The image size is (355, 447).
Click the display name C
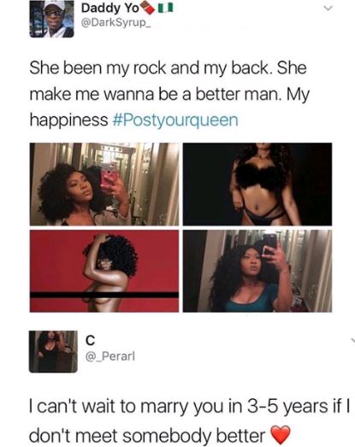[x=90, y=340]
